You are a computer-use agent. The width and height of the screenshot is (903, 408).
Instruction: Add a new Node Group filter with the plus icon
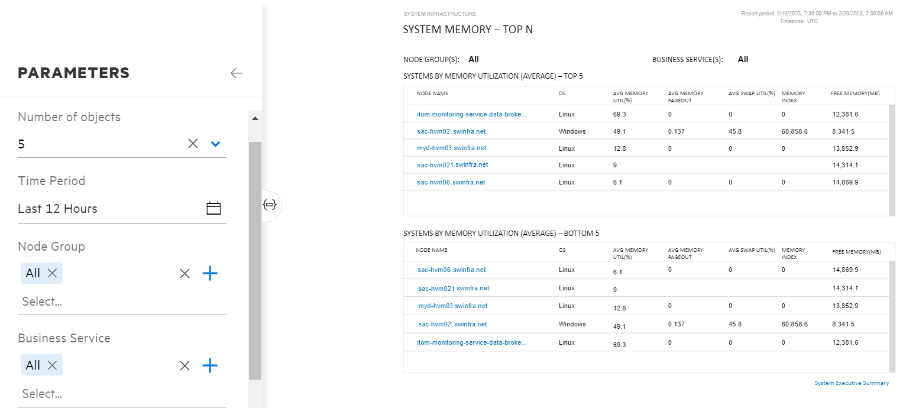click(x=210, y=273)
